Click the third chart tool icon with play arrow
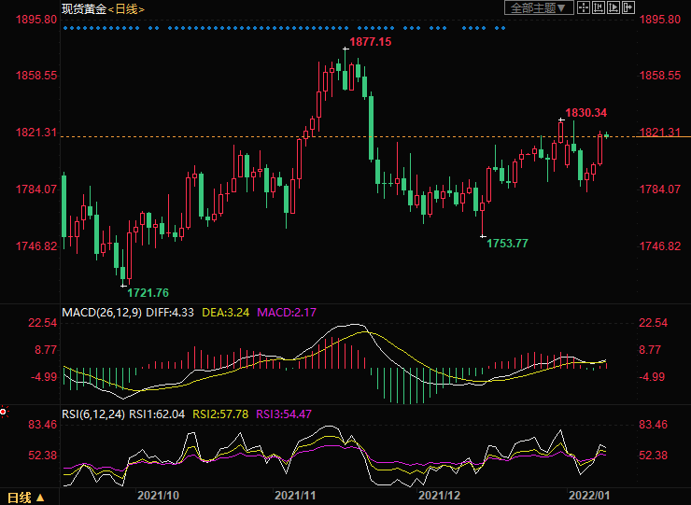The image size is (691, 505). click(x=613, y=7)
